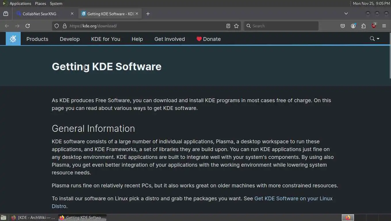Open Save to Pocket icon
The image size is (391, 221).
343,26
